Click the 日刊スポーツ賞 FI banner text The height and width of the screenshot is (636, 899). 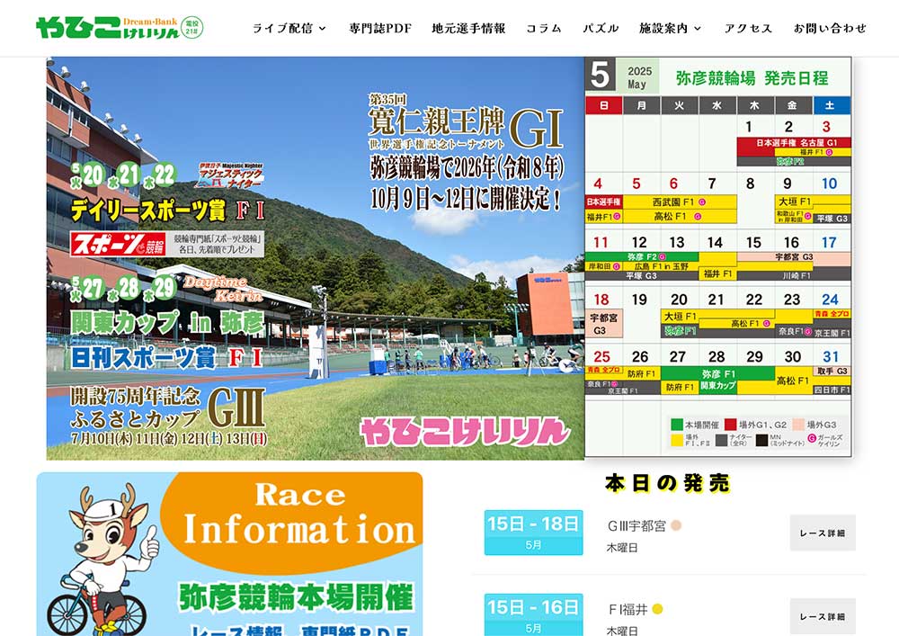(x=167, y=358)
